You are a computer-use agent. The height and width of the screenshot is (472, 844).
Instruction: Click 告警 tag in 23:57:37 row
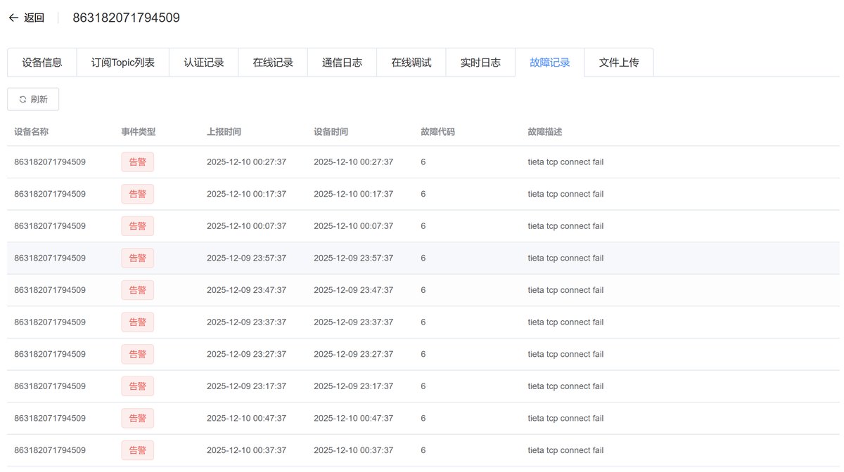pos(137,258)
